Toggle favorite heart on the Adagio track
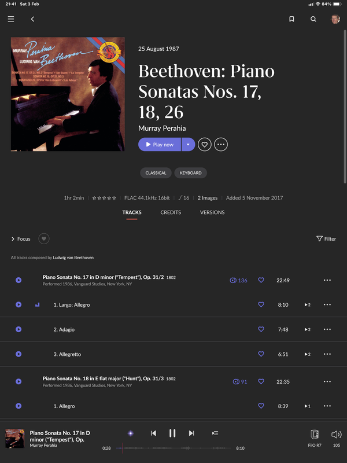 [x=261, y=329]
